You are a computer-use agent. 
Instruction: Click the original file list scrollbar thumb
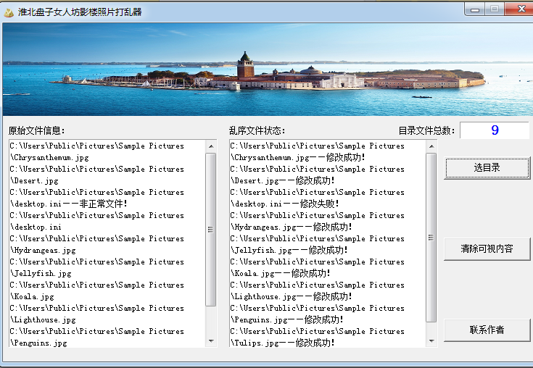[x=211, y=230]
